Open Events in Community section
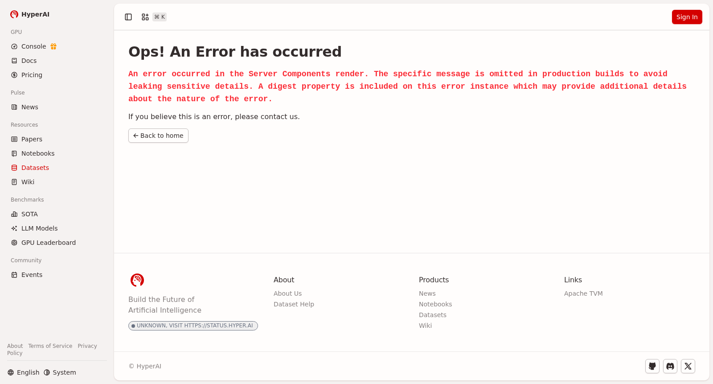The width and height of the screenshot is (713, 384). pos(57,275)
